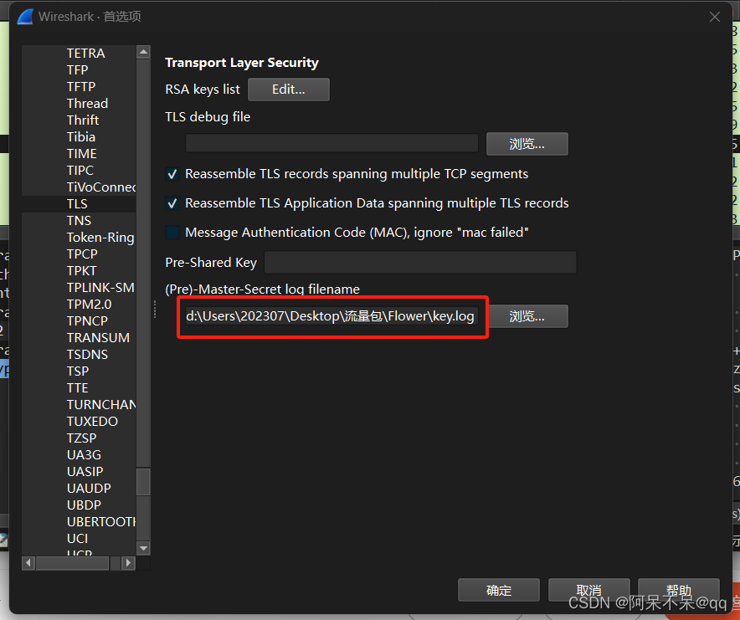The height and width of the screenshot is (620, 740).
Task: Select UBERTOOTH protocol in list
Action: point(101,522)
